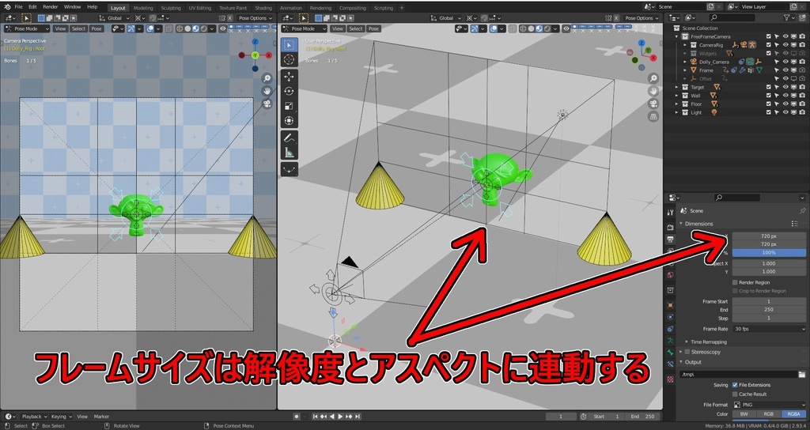Select the Cursor tool in right viewport
810x430 pixels.
point(289,59)
